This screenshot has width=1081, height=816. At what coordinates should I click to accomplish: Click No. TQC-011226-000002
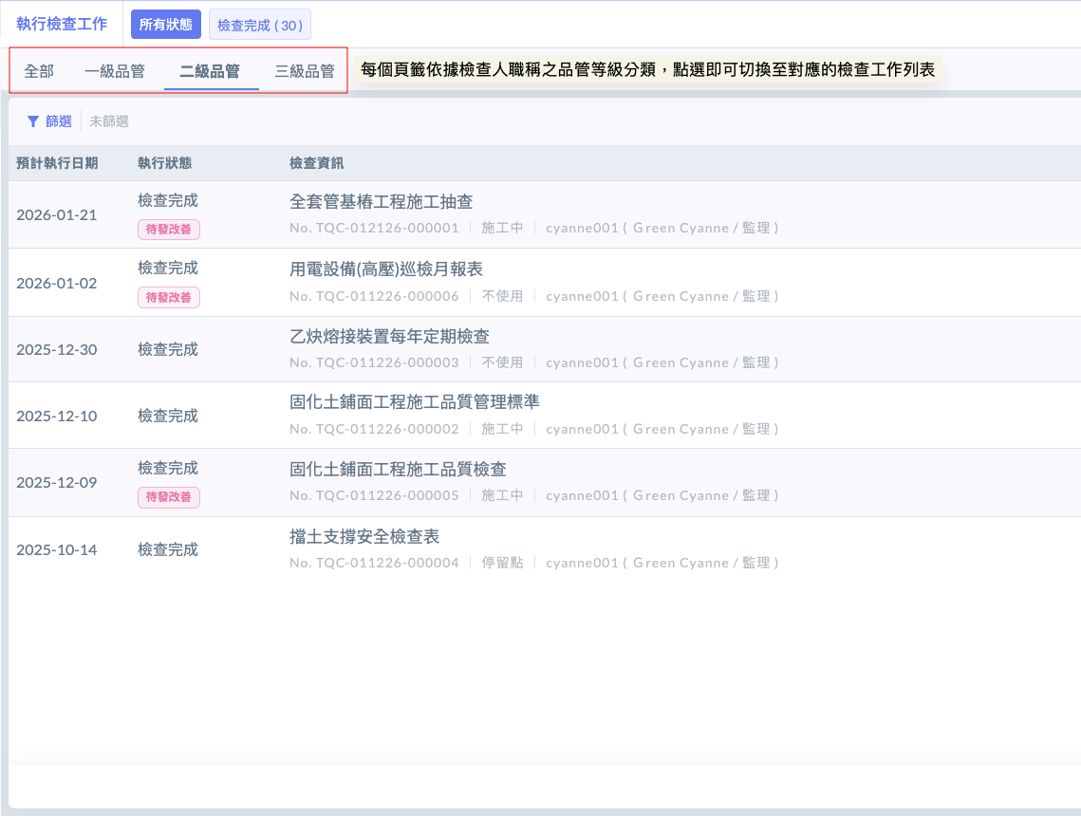pyautogui.click(x=374, y=430)
